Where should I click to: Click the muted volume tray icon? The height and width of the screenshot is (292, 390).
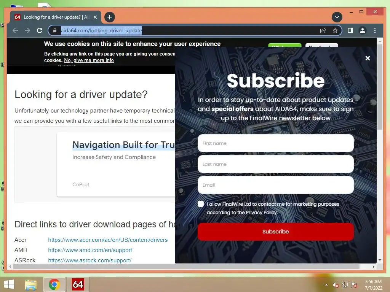336,285
